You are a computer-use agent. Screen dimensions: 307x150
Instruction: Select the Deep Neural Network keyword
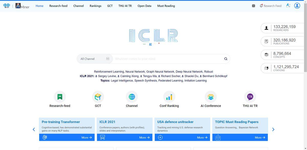(x=189, y=72)
